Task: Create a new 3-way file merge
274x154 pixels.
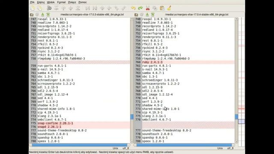Action: (x=40, y=8)
